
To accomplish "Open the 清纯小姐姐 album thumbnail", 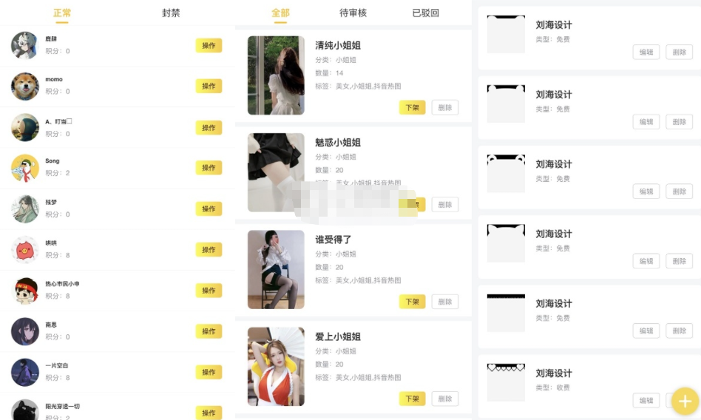I will coord(276,75).
